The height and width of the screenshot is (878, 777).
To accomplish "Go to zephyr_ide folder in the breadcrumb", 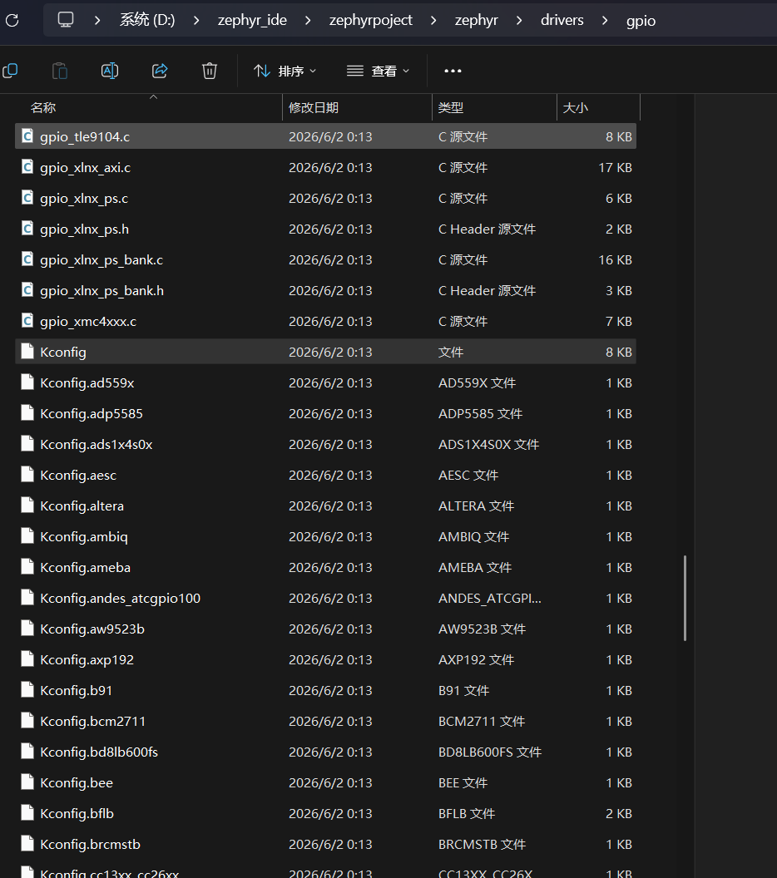I will [x=252, y=21].
